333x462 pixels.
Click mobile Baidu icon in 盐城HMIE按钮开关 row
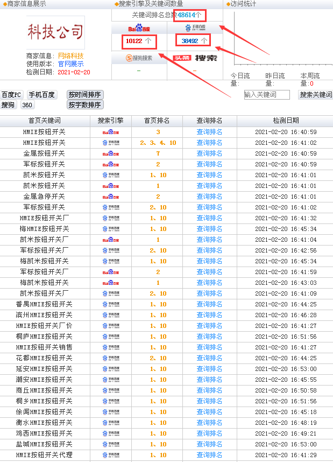111,444
